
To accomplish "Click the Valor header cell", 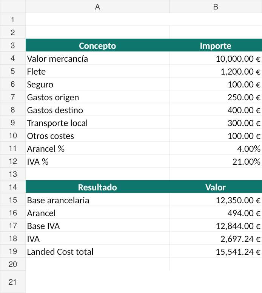I will point(216,187).
